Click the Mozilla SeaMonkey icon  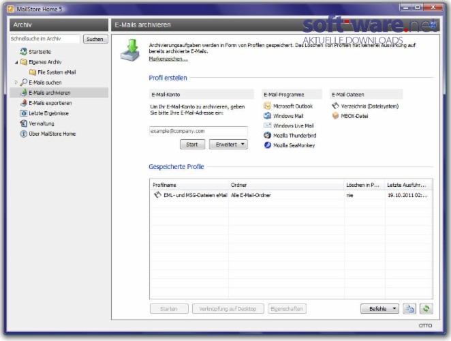[x=267, y=145]
